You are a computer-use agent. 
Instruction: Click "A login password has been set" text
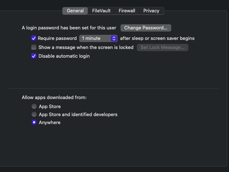69,28
